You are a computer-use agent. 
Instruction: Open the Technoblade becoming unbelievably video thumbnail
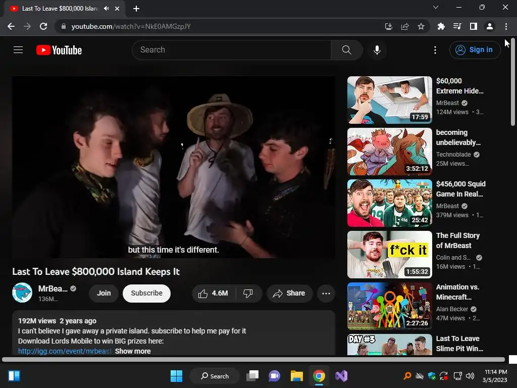point(389,152)
